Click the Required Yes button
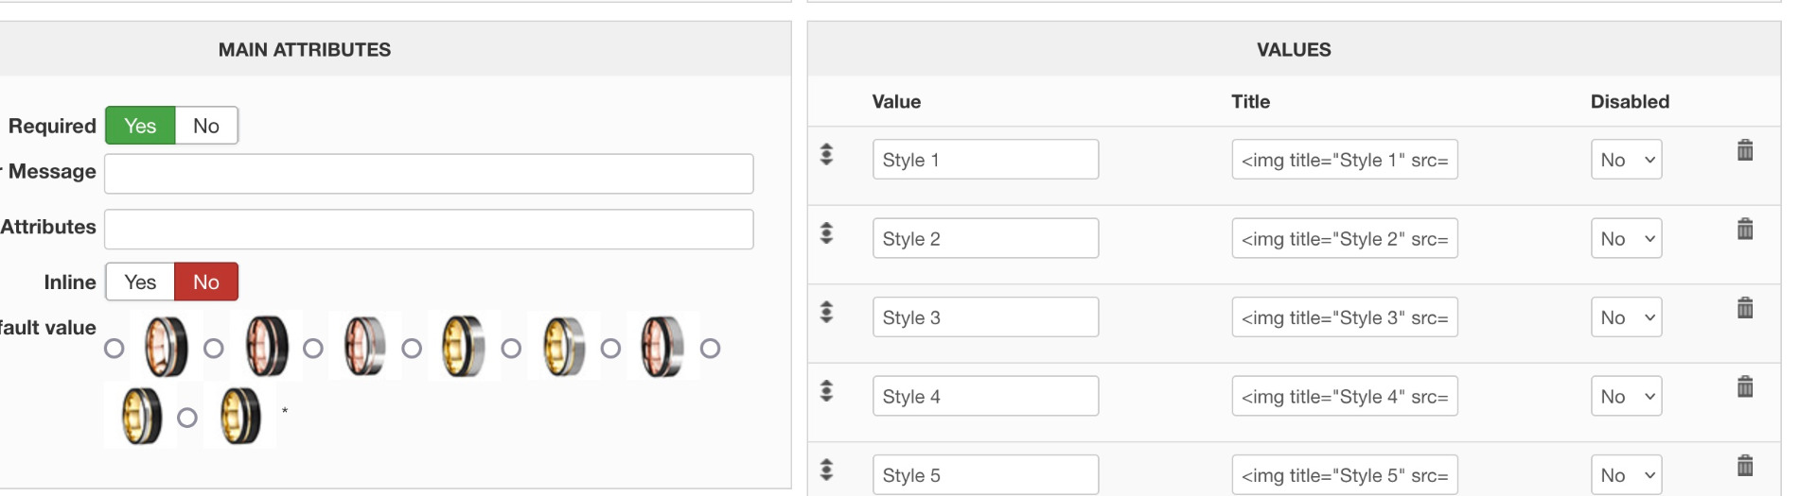The image size is (1817, 496). (140, 126)
